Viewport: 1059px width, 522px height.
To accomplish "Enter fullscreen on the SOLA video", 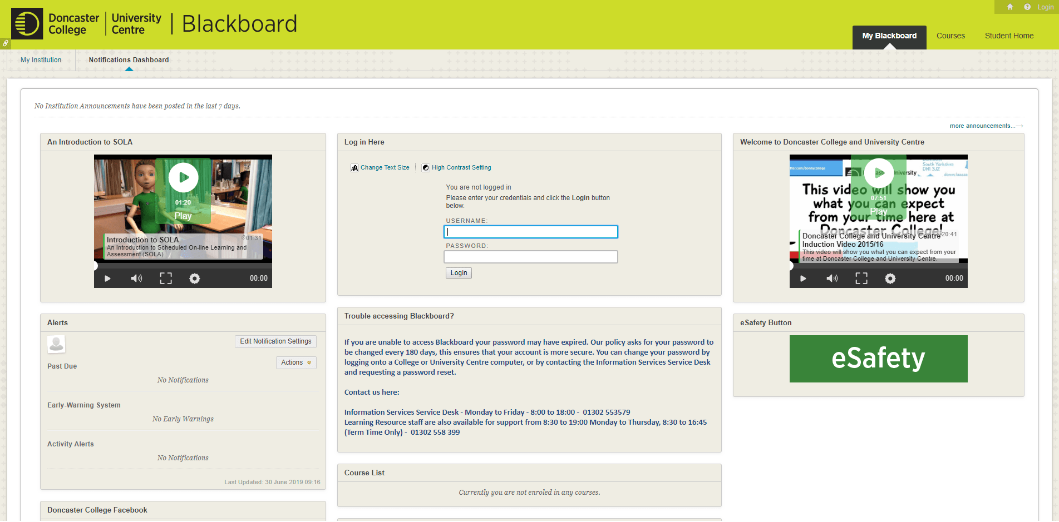I will [x=166, y=279].
